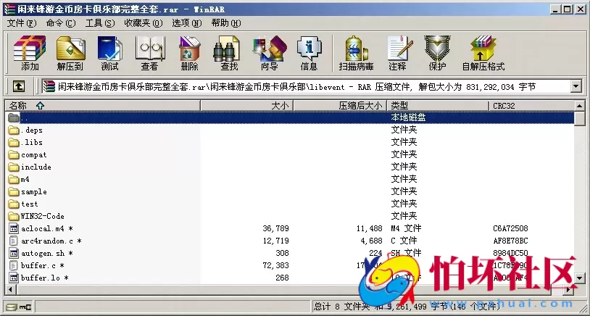Click the size value 72,383
The width and height of the screenshot is (590, 316).
[276, 265]
